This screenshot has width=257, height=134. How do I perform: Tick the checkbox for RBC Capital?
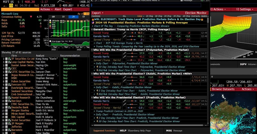pos(6,117)
